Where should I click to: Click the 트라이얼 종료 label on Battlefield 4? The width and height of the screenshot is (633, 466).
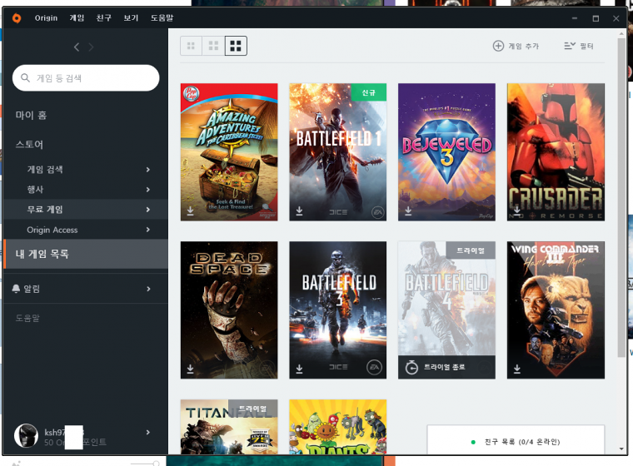pos(444,367)
